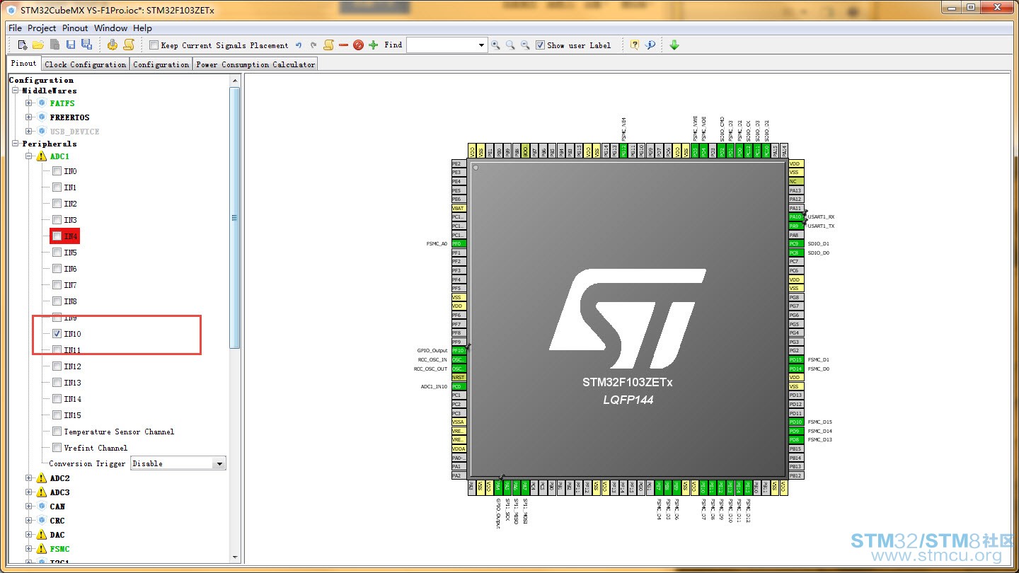Viewport: 1019px width, 573px height.
Task: Click the CAN peripheral cube icon
Action: pyautogui.click(x=42, y=507)
